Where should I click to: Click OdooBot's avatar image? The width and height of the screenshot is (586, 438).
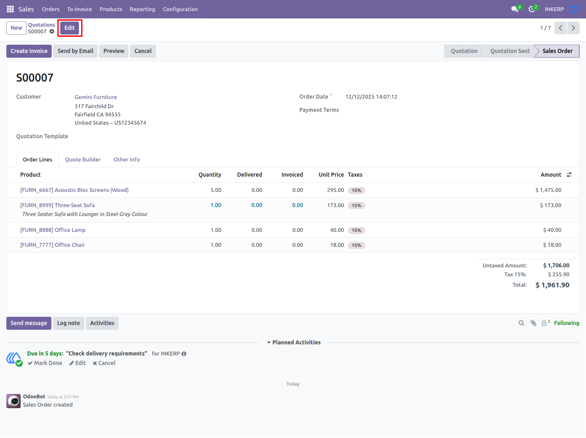click(14, 401)
